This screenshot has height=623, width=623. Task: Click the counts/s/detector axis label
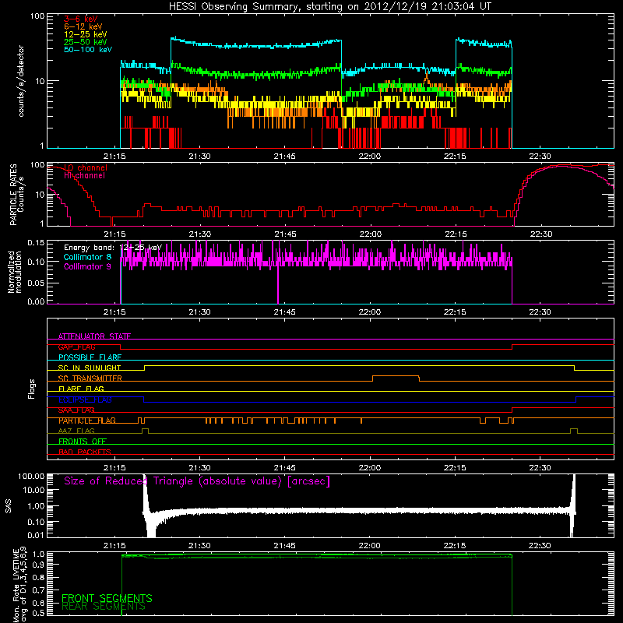(21, 81)
